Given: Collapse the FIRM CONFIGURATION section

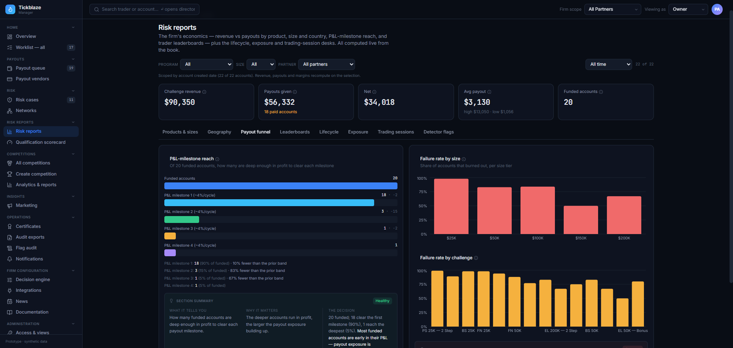Looking at the screenshot, I should pos(73,271).
